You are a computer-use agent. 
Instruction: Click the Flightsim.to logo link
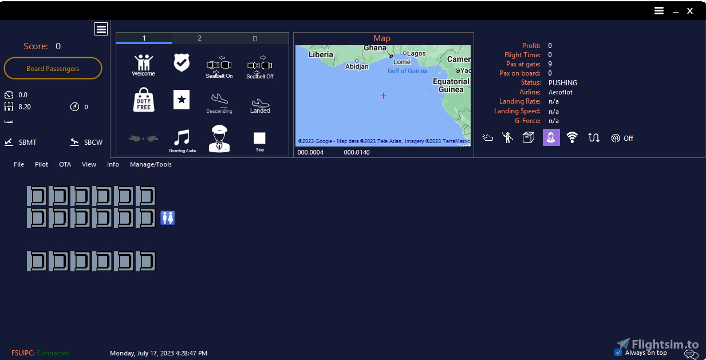coord(658,344)
